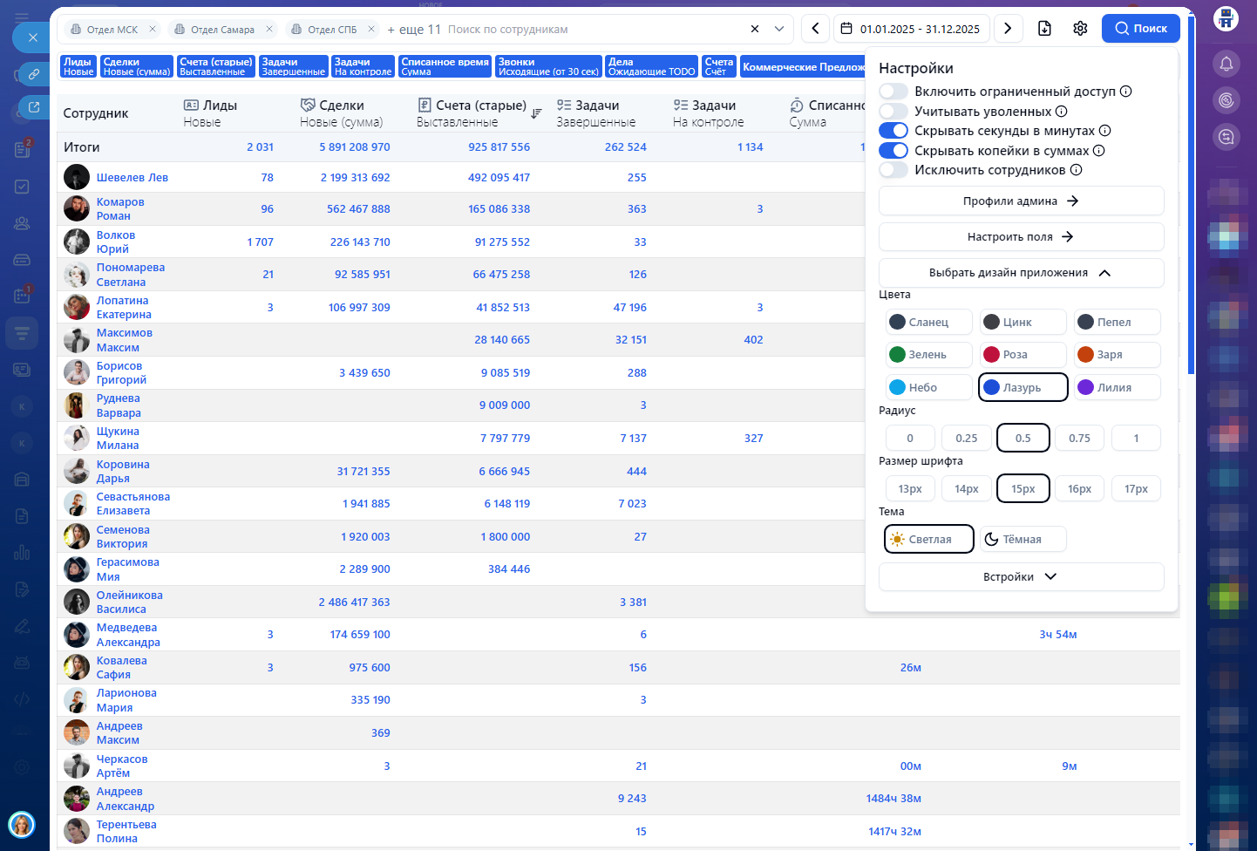Open the employee search dropdown chevron
The image size is (1257, 851).
point(779,29)
